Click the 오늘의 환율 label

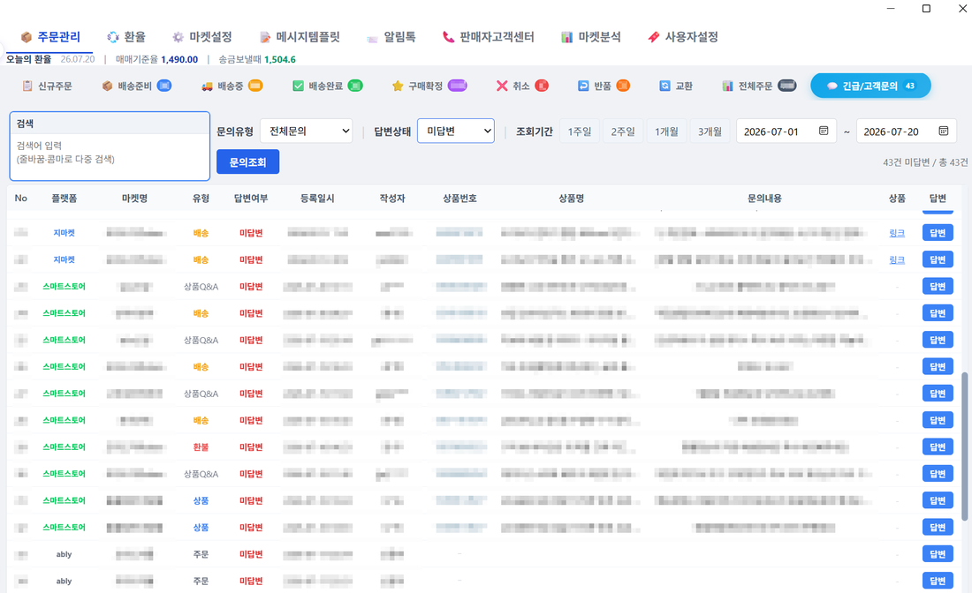click(x=28, y=59)
